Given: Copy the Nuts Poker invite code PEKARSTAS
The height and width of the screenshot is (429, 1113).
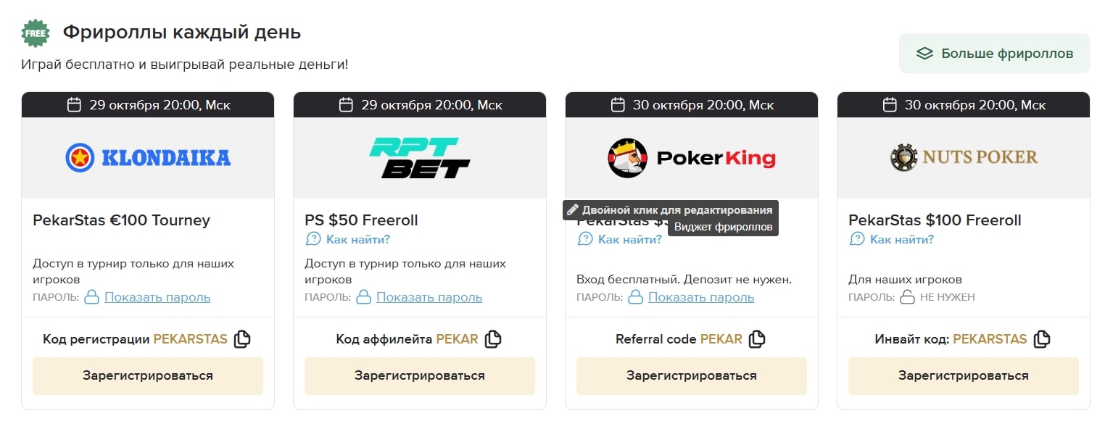Looking at the screenshot, I should coord(1042,339).
